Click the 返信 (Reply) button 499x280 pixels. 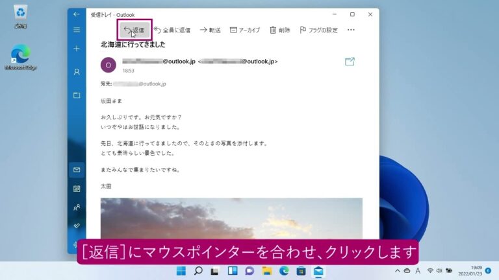pyautogui.click(x=134, y=30)
